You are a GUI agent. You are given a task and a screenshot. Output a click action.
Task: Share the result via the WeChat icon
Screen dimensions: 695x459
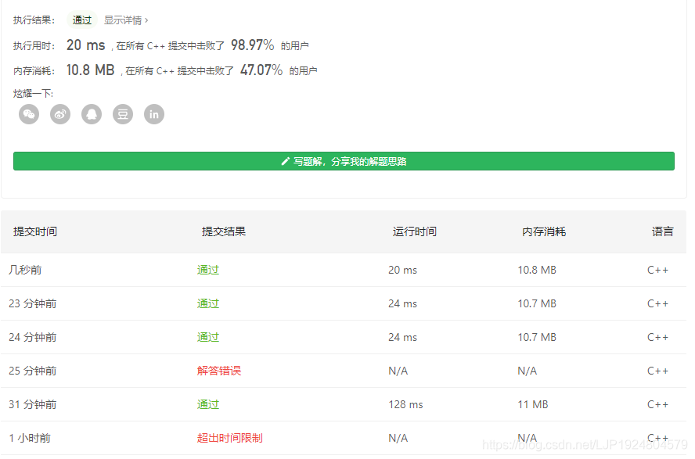29,114
